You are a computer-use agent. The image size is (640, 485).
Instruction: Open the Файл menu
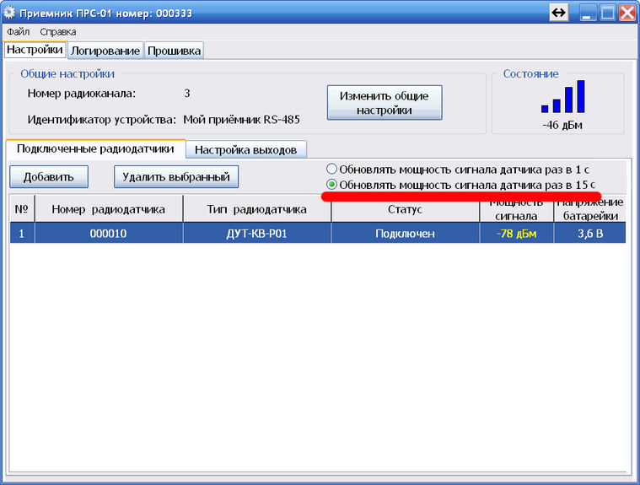point(18,32)
